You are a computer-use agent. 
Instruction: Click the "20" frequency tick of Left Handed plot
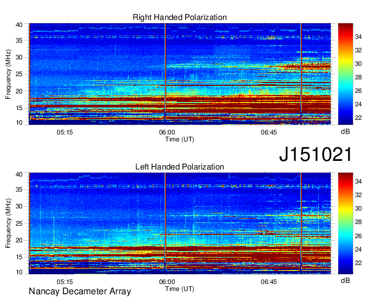19,240
